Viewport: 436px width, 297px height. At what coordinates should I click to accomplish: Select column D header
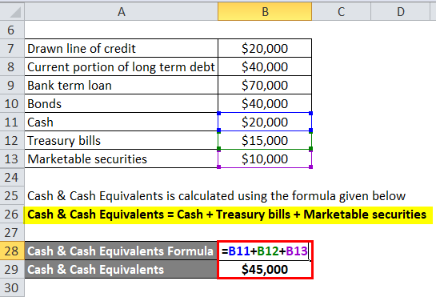tap(401, 12)
